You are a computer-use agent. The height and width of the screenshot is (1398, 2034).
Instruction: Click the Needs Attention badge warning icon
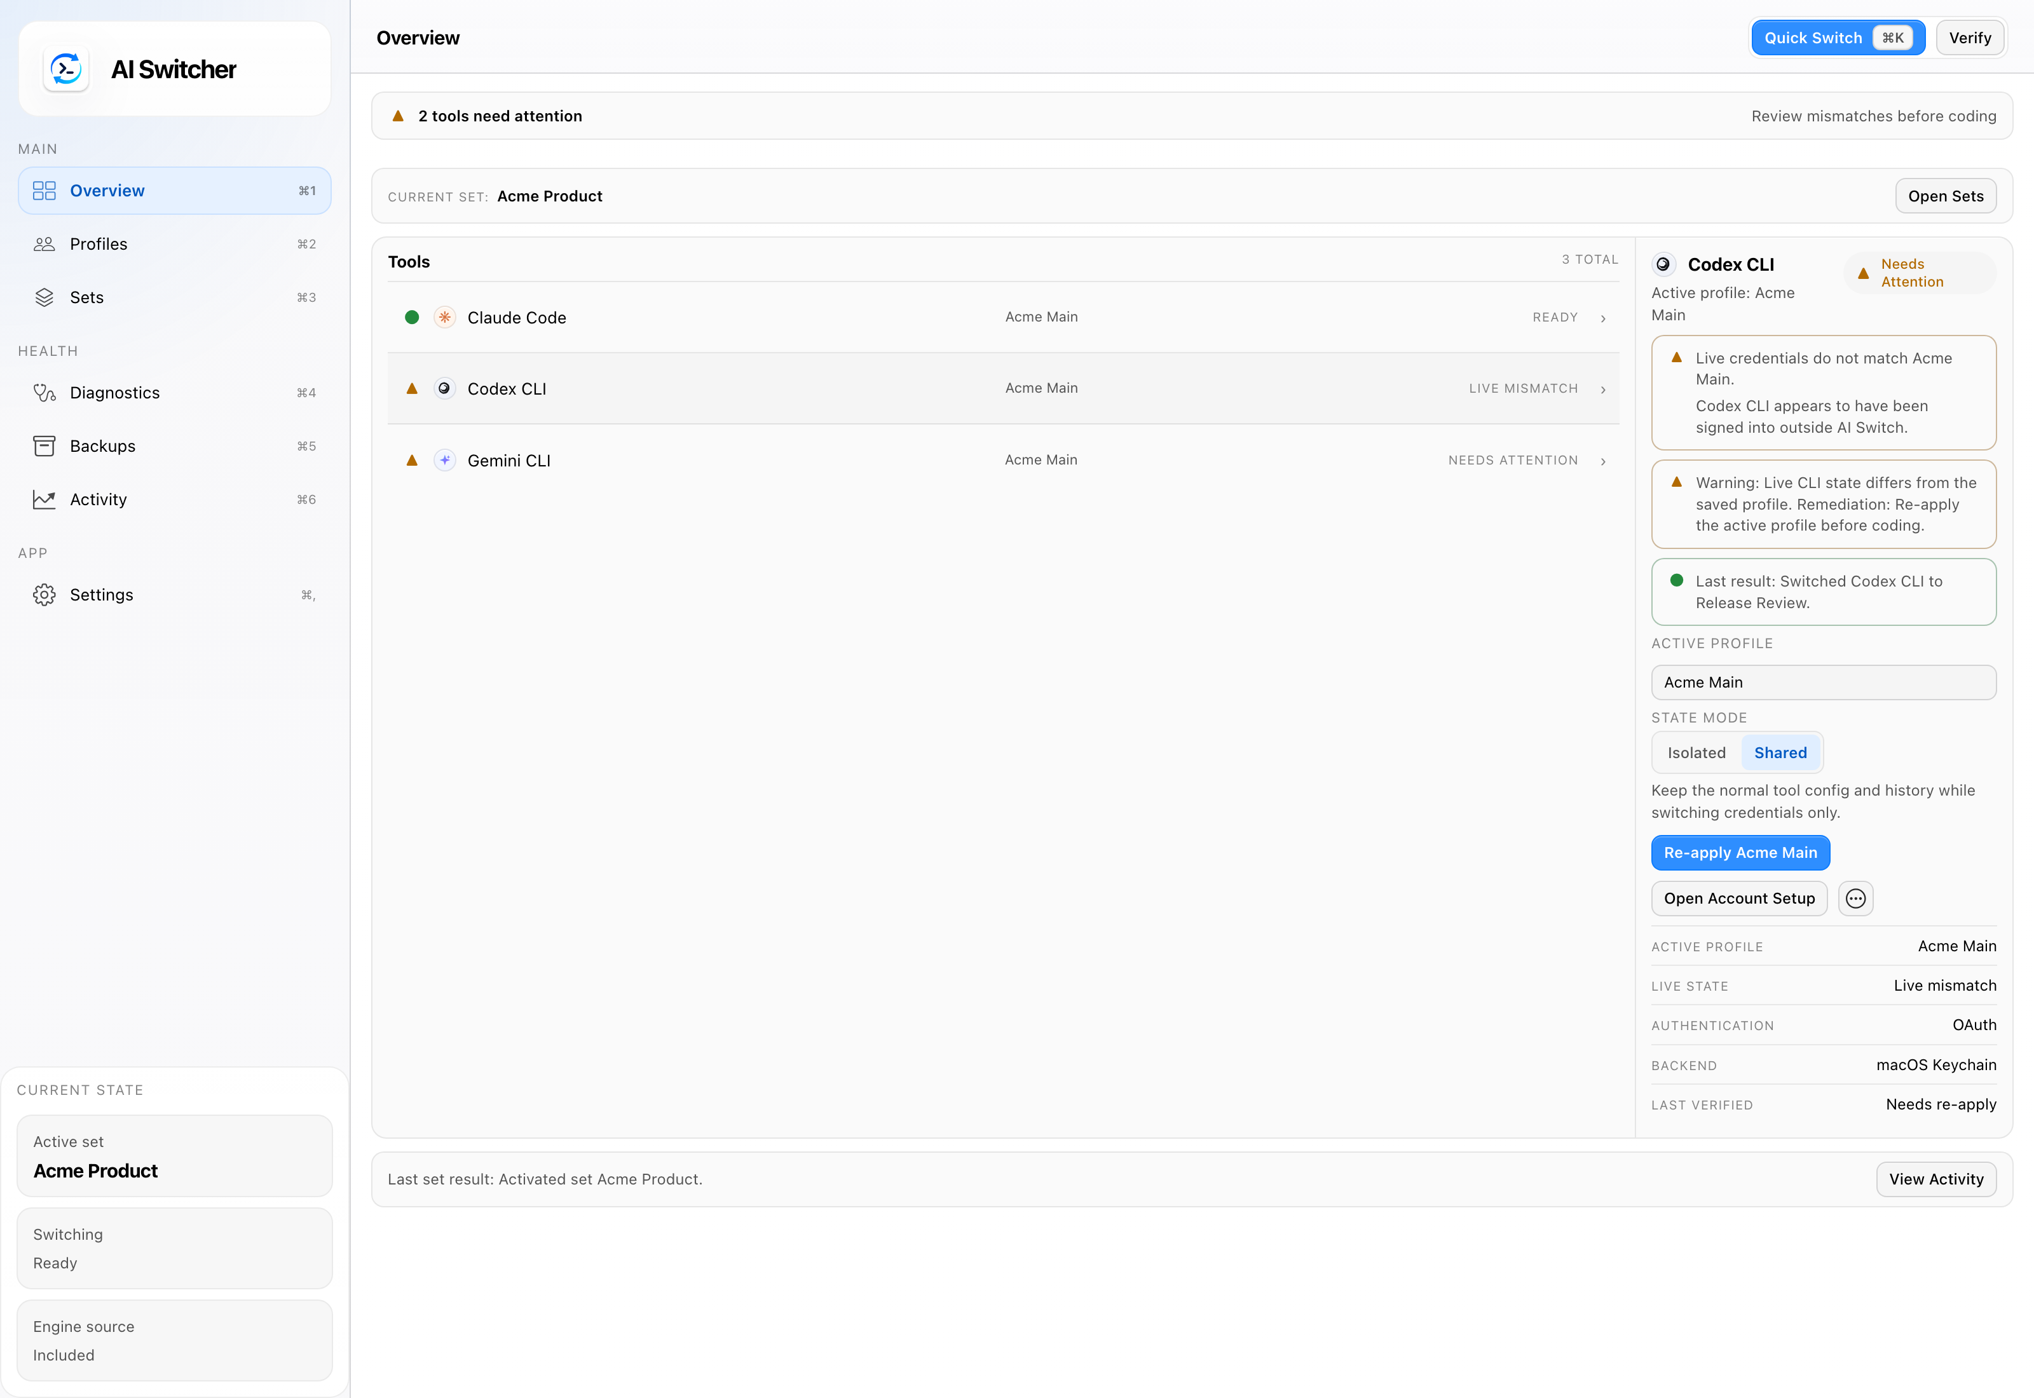1863,273
